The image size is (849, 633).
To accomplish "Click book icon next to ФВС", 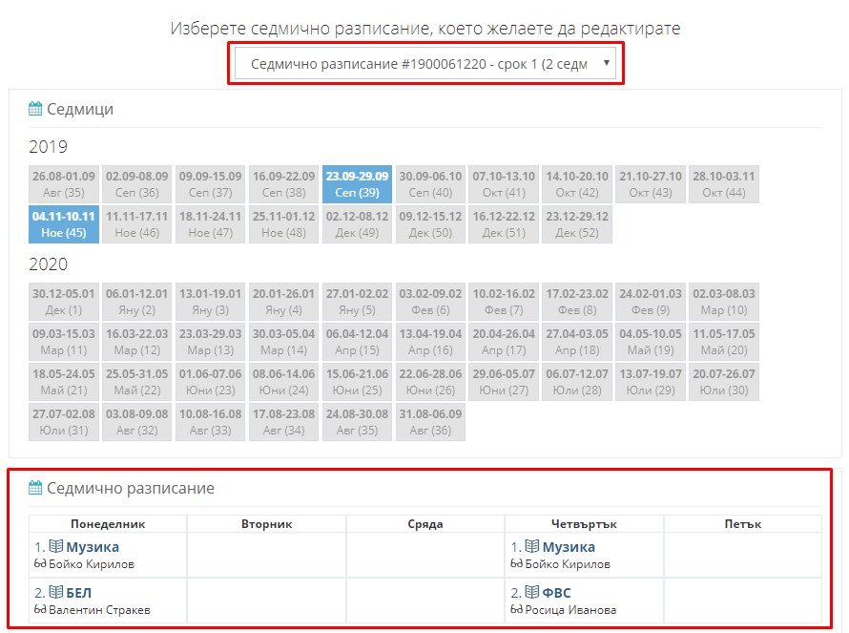I will pos(532,592).
